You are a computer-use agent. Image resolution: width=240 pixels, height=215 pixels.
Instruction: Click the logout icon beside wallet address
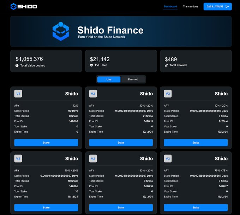227,6
